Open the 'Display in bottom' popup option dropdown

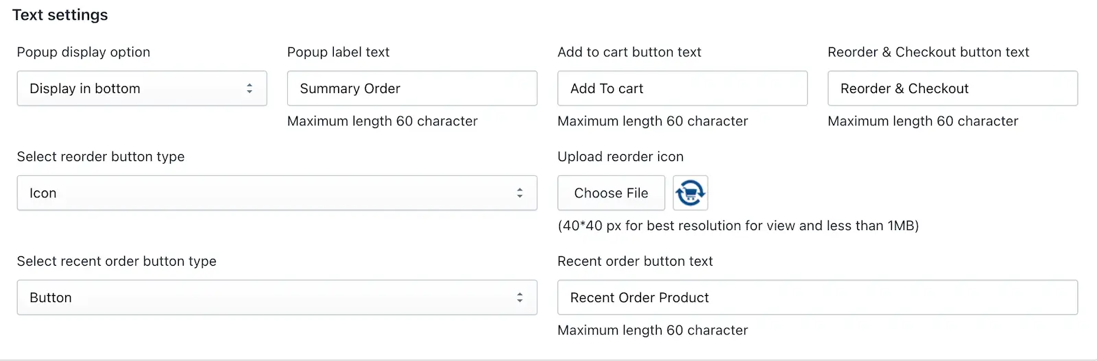coord(142,88)
